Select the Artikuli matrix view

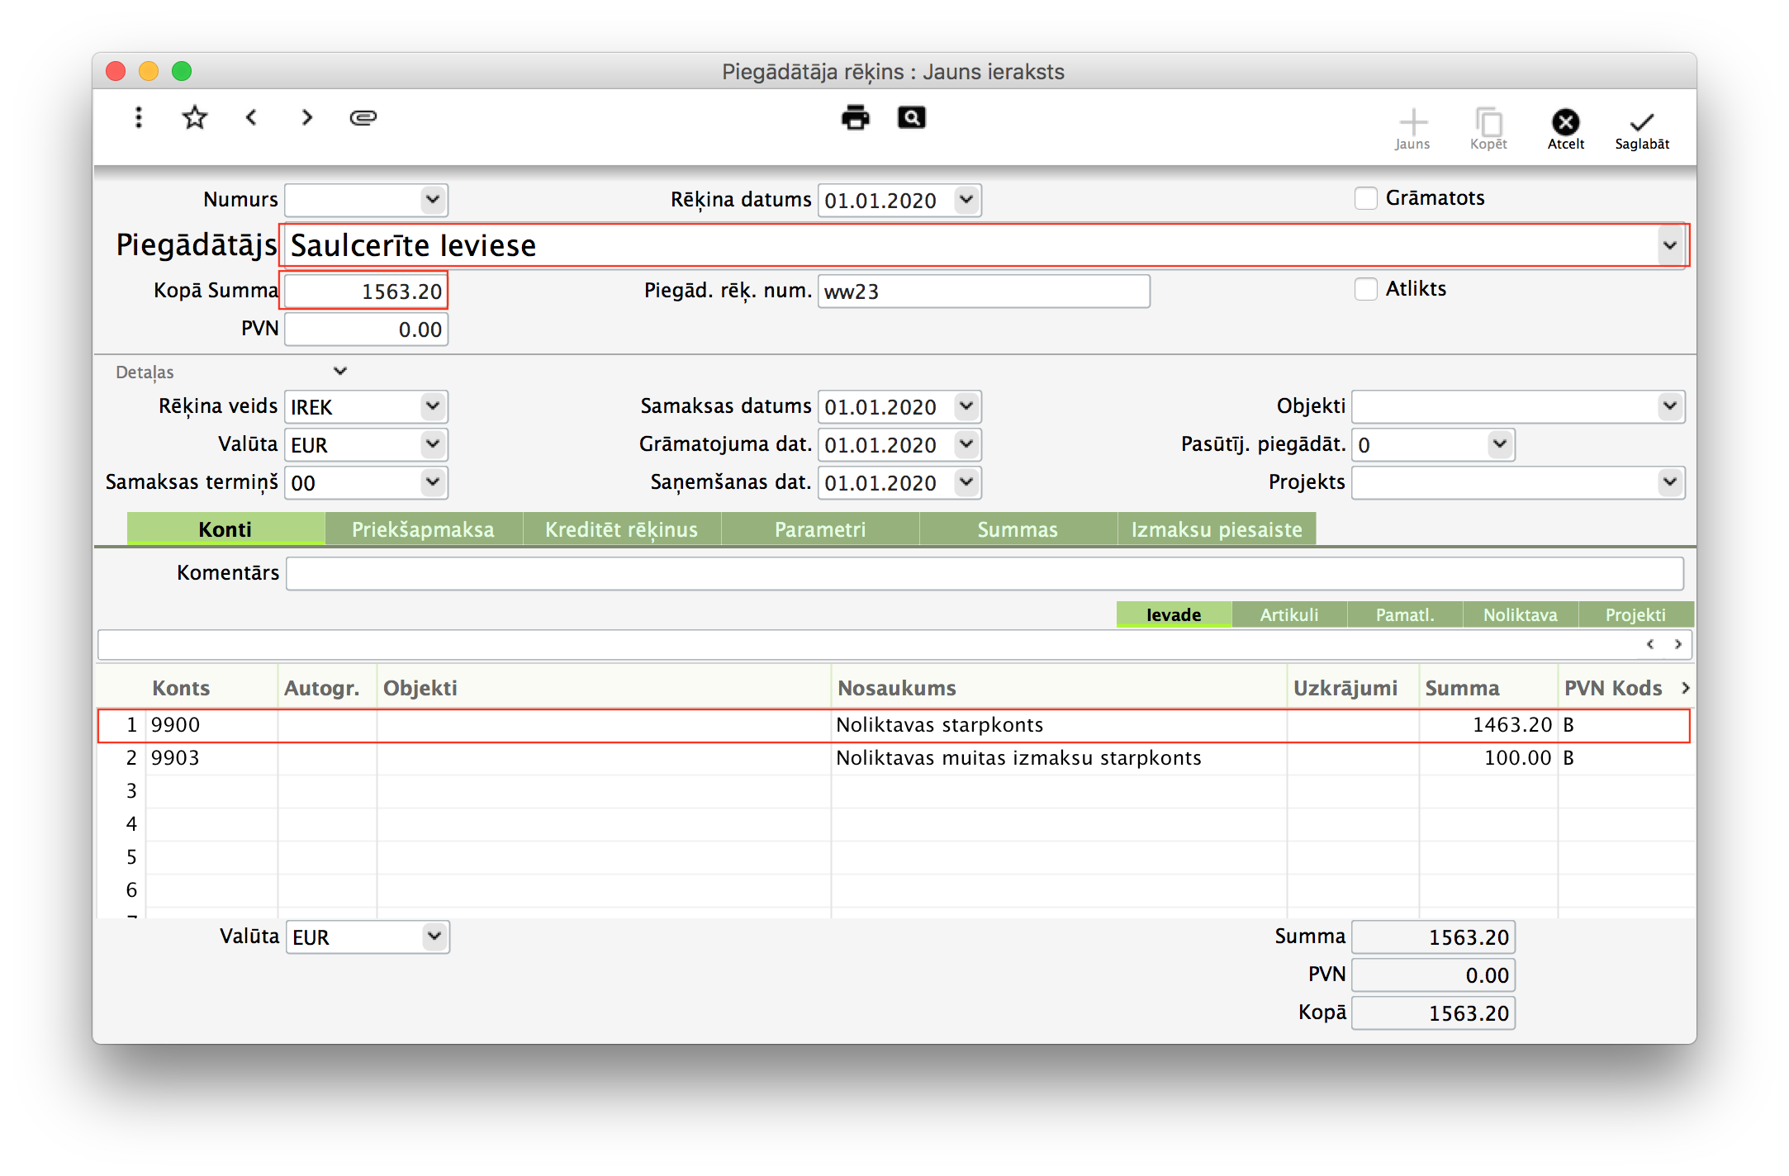tap(1289, 614)
